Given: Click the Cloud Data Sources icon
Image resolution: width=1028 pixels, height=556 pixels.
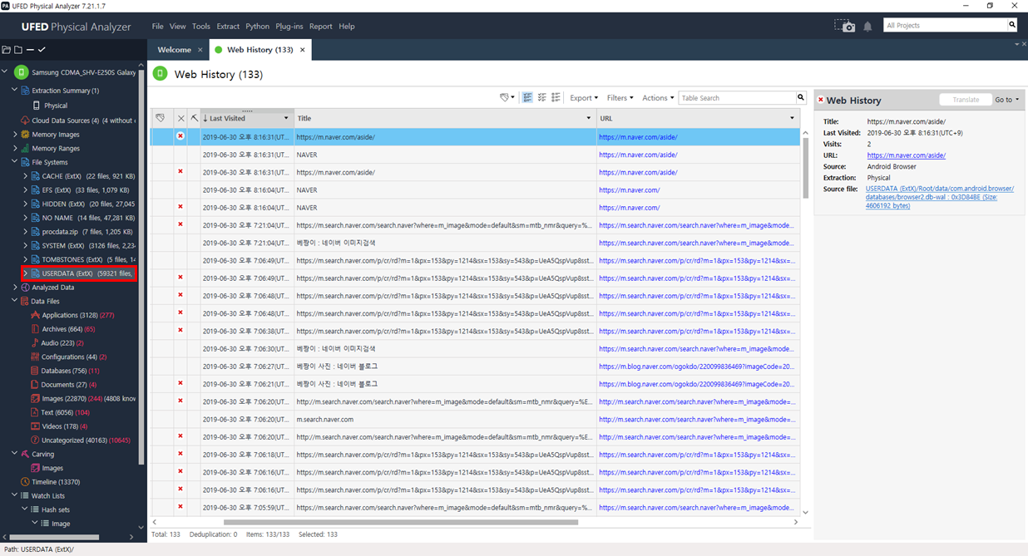Looking at the screenshot, I should pyautogui.click(x=25, y=121).
